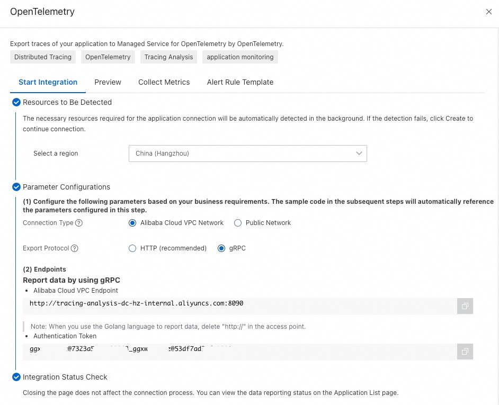Click the Export Protocol help icon

(x=75, y=248)
